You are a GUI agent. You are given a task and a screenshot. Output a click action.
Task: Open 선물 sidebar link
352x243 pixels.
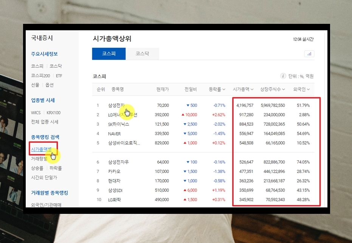click(35, 85)
